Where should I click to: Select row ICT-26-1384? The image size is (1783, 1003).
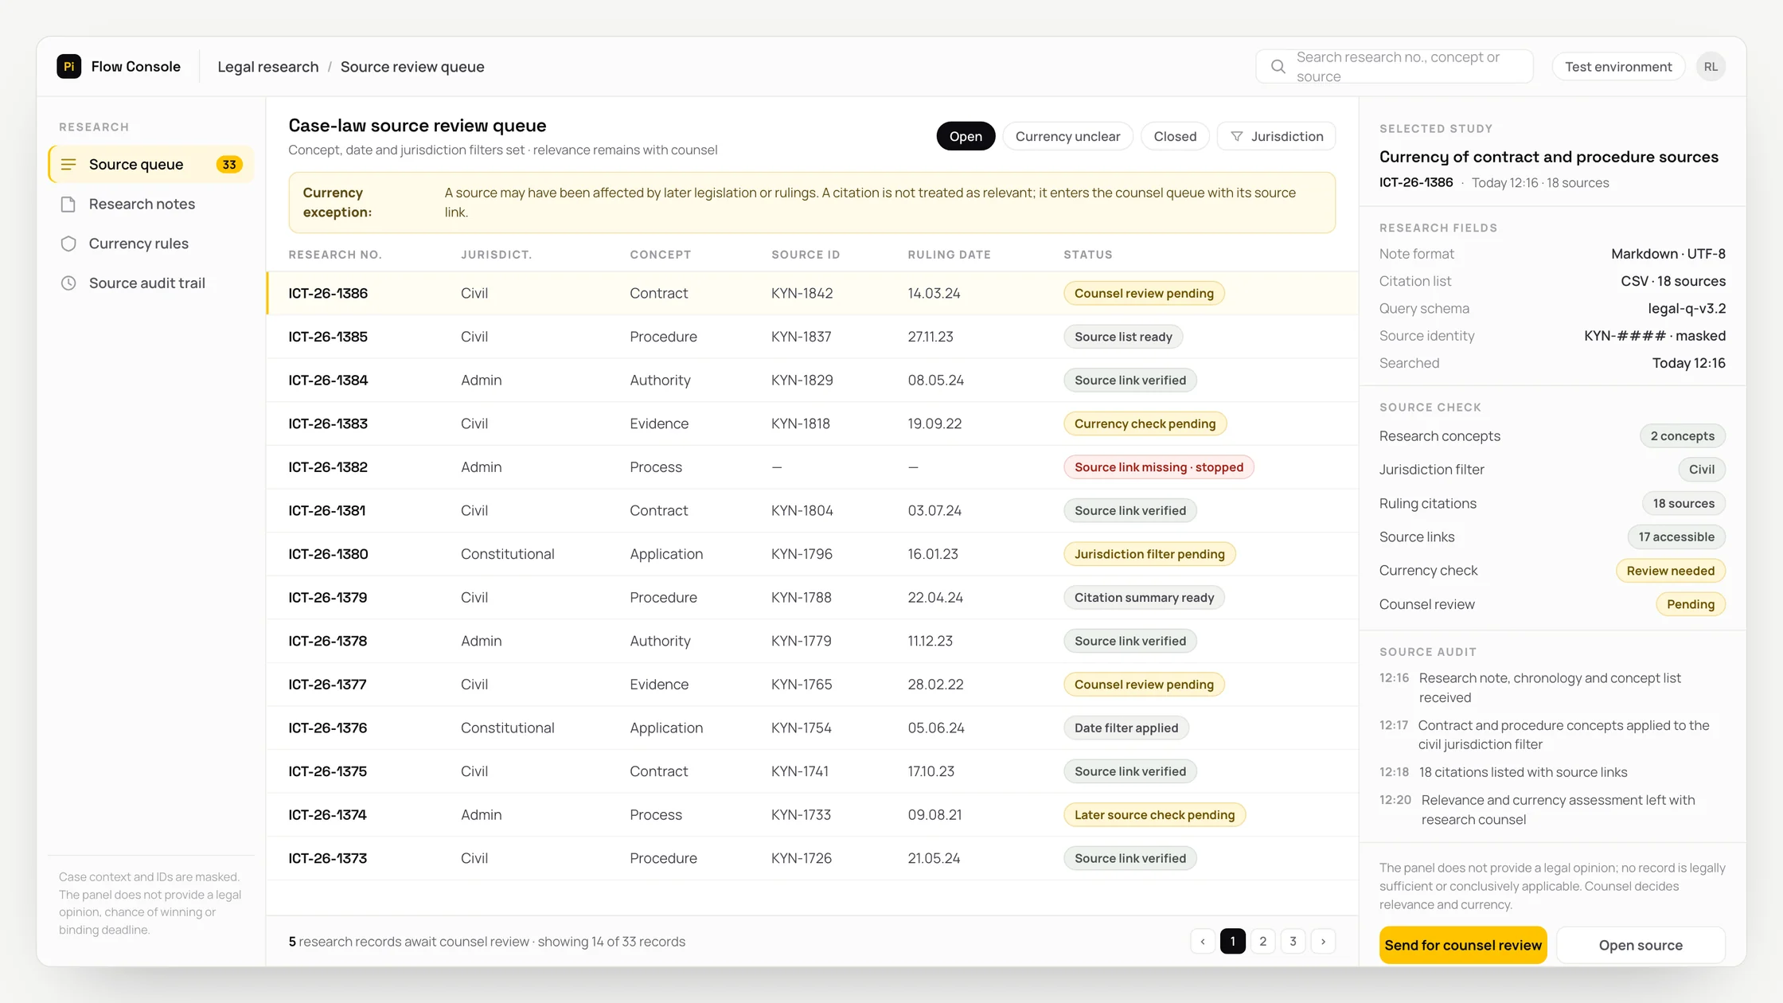(x=812, y=381)
